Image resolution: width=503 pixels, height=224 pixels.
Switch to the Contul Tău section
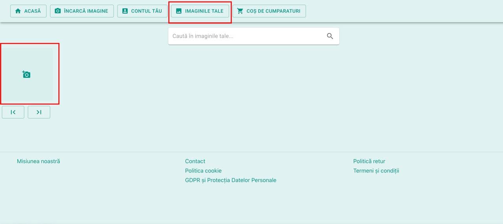(142, 11)
